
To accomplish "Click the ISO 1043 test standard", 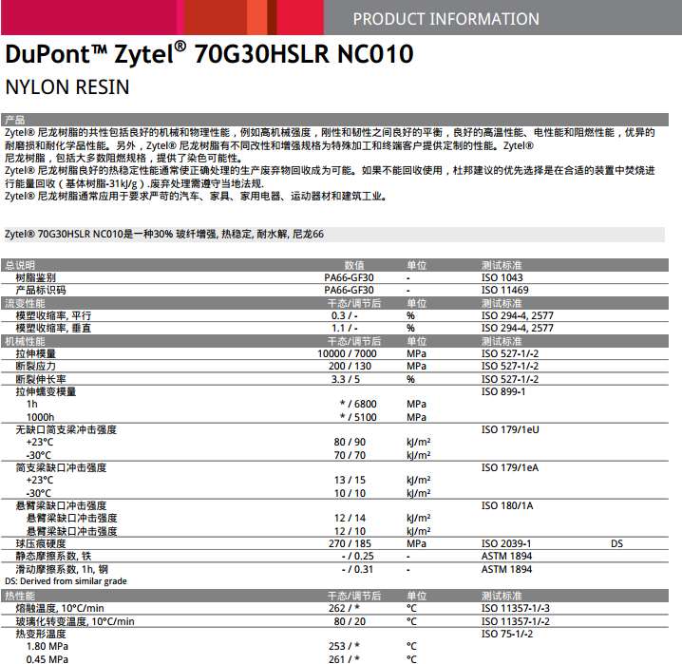I will pos(502,277).
